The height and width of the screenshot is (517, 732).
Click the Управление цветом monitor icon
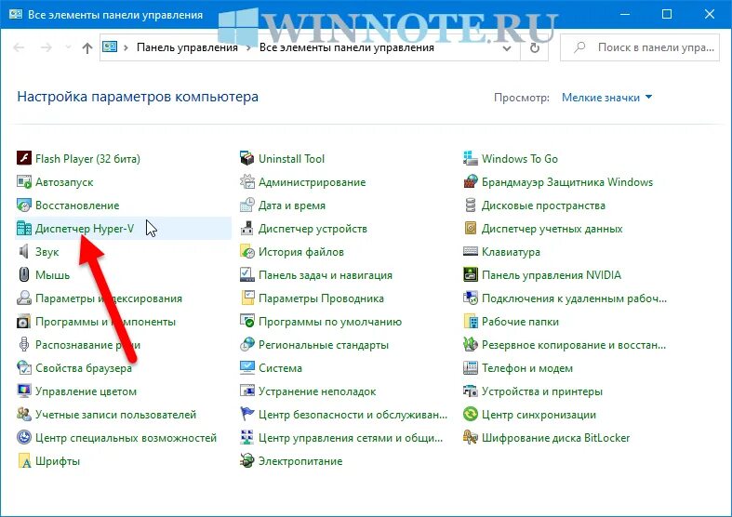24,391
